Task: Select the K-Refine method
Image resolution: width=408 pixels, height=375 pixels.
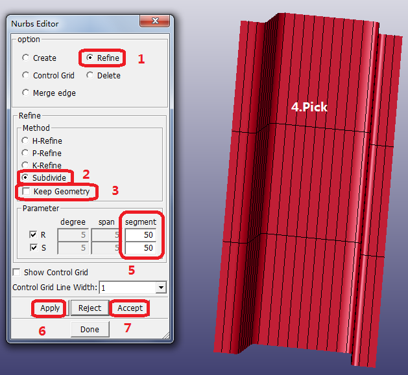Action: point(25,165)
